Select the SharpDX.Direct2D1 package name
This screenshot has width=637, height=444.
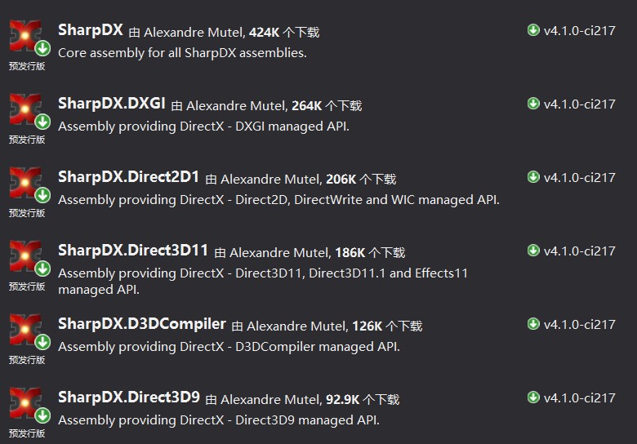(129, 178)
